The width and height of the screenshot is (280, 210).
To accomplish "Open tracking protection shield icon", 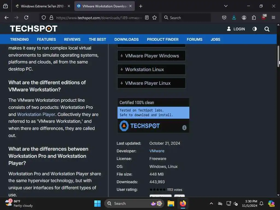I will [x=44, y=17].
